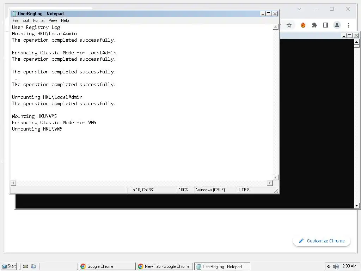Maximize the Chrome window
361x271 pixels.
(331, 9)
